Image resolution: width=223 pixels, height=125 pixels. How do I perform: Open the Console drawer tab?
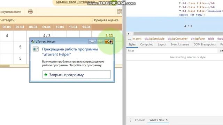point(140,120)
